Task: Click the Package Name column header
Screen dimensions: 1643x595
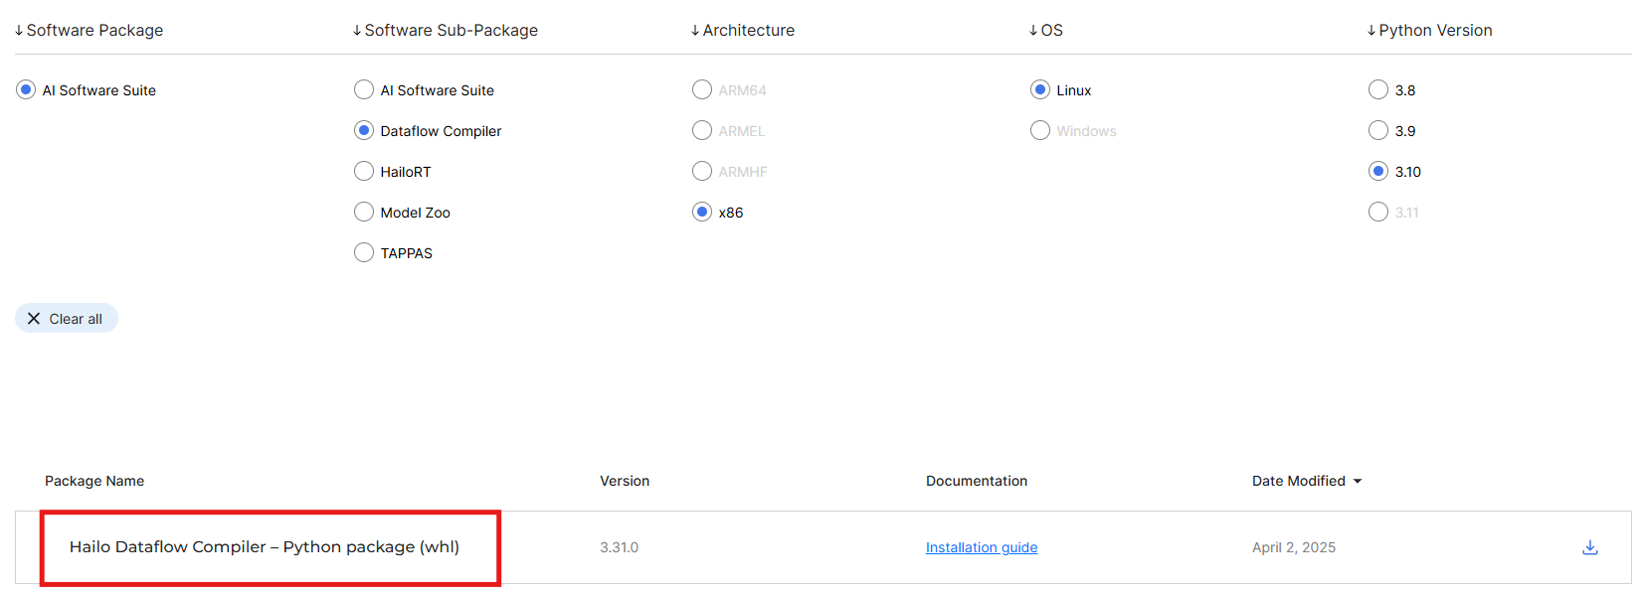Action: 94,481
